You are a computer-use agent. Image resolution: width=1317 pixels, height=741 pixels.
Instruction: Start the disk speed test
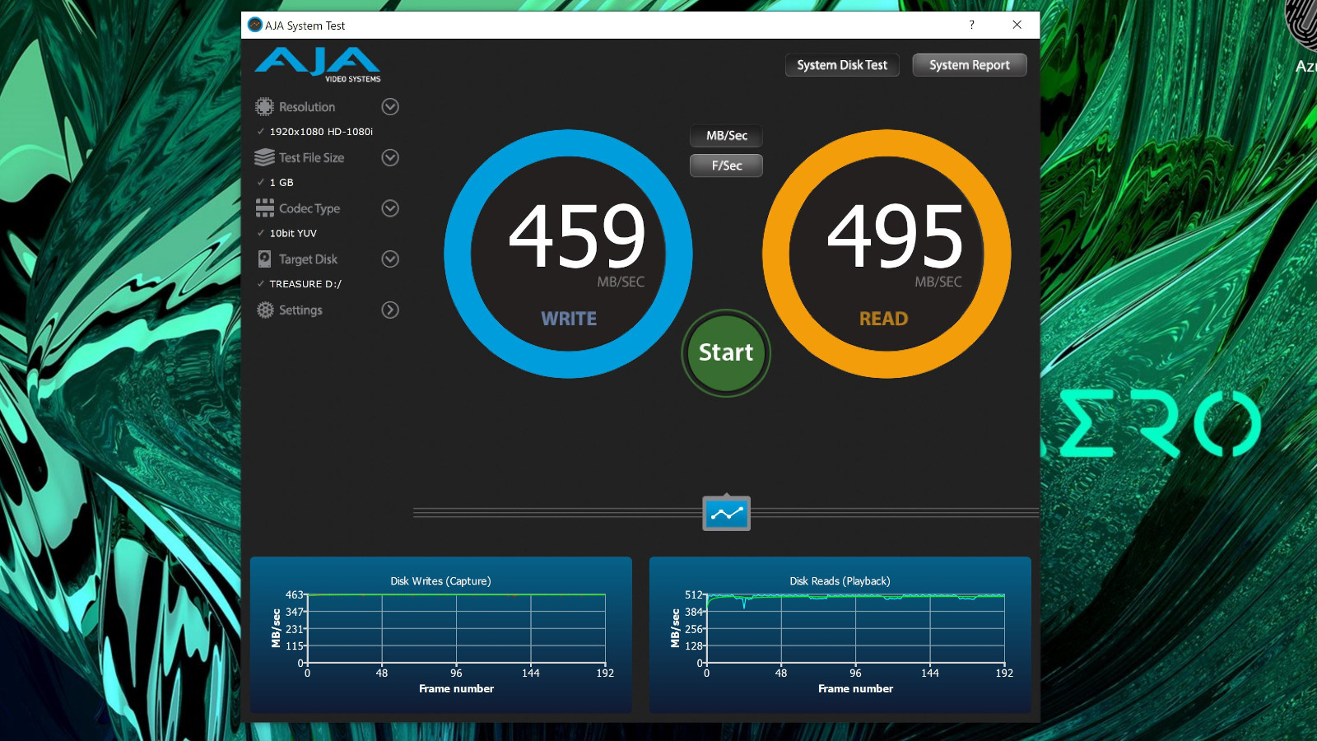[726, 353]
